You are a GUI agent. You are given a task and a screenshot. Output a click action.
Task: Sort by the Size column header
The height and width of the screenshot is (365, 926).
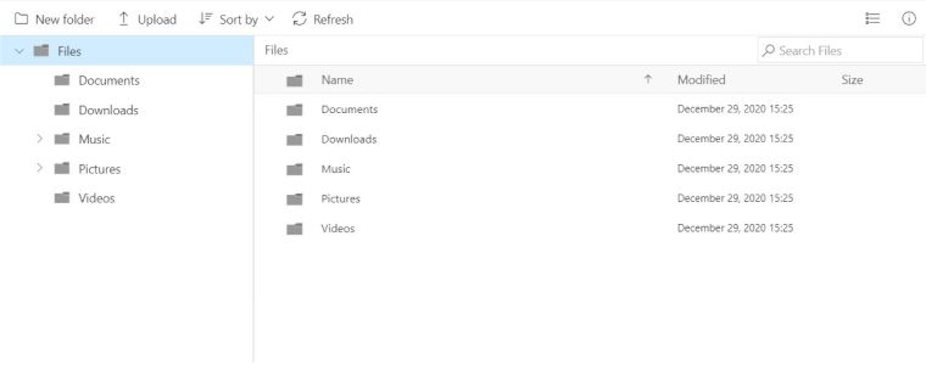[x=852, y=80]
